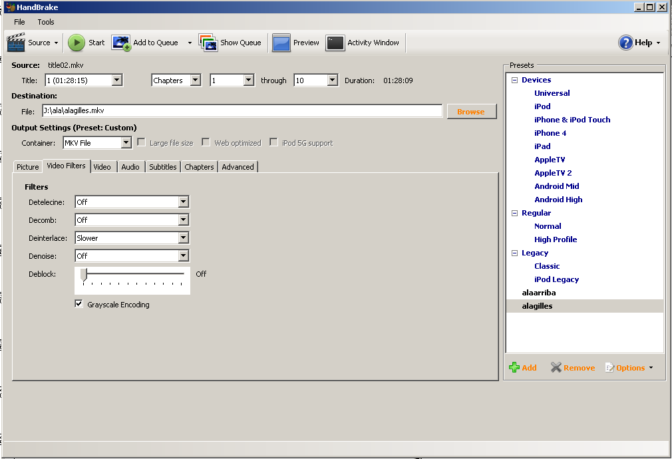Select the alaarriba preset
672x459 pixels.
[539, 293]
